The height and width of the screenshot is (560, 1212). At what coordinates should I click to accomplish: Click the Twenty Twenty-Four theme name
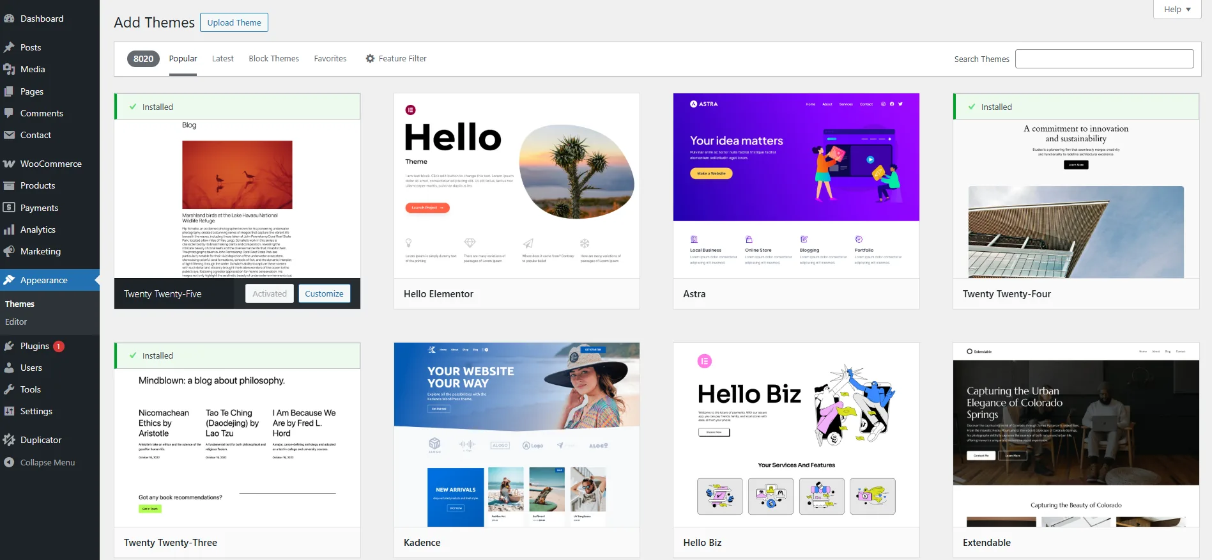pos(1006,294)
